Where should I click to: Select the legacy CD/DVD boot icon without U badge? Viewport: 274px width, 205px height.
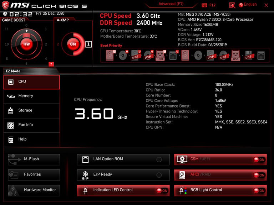point(198,56)
